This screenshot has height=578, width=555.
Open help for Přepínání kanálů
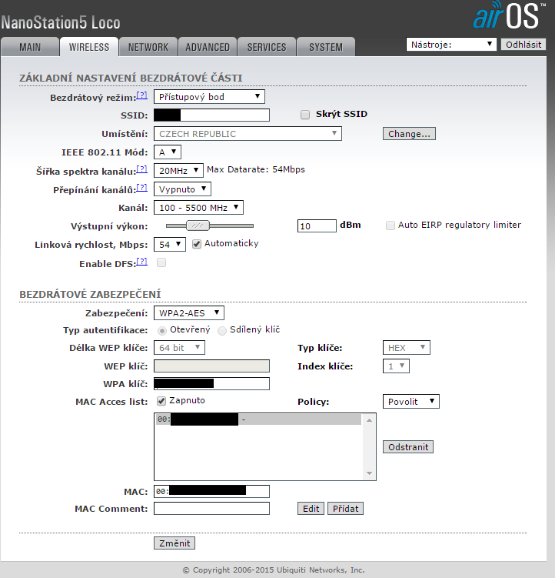(x=141, y=188)
